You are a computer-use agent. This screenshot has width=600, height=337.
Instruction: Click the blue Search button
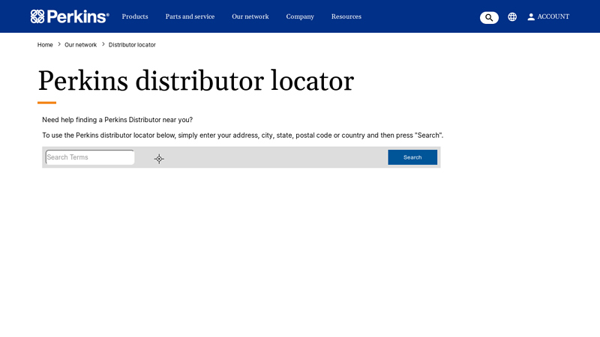coord(412,157)
